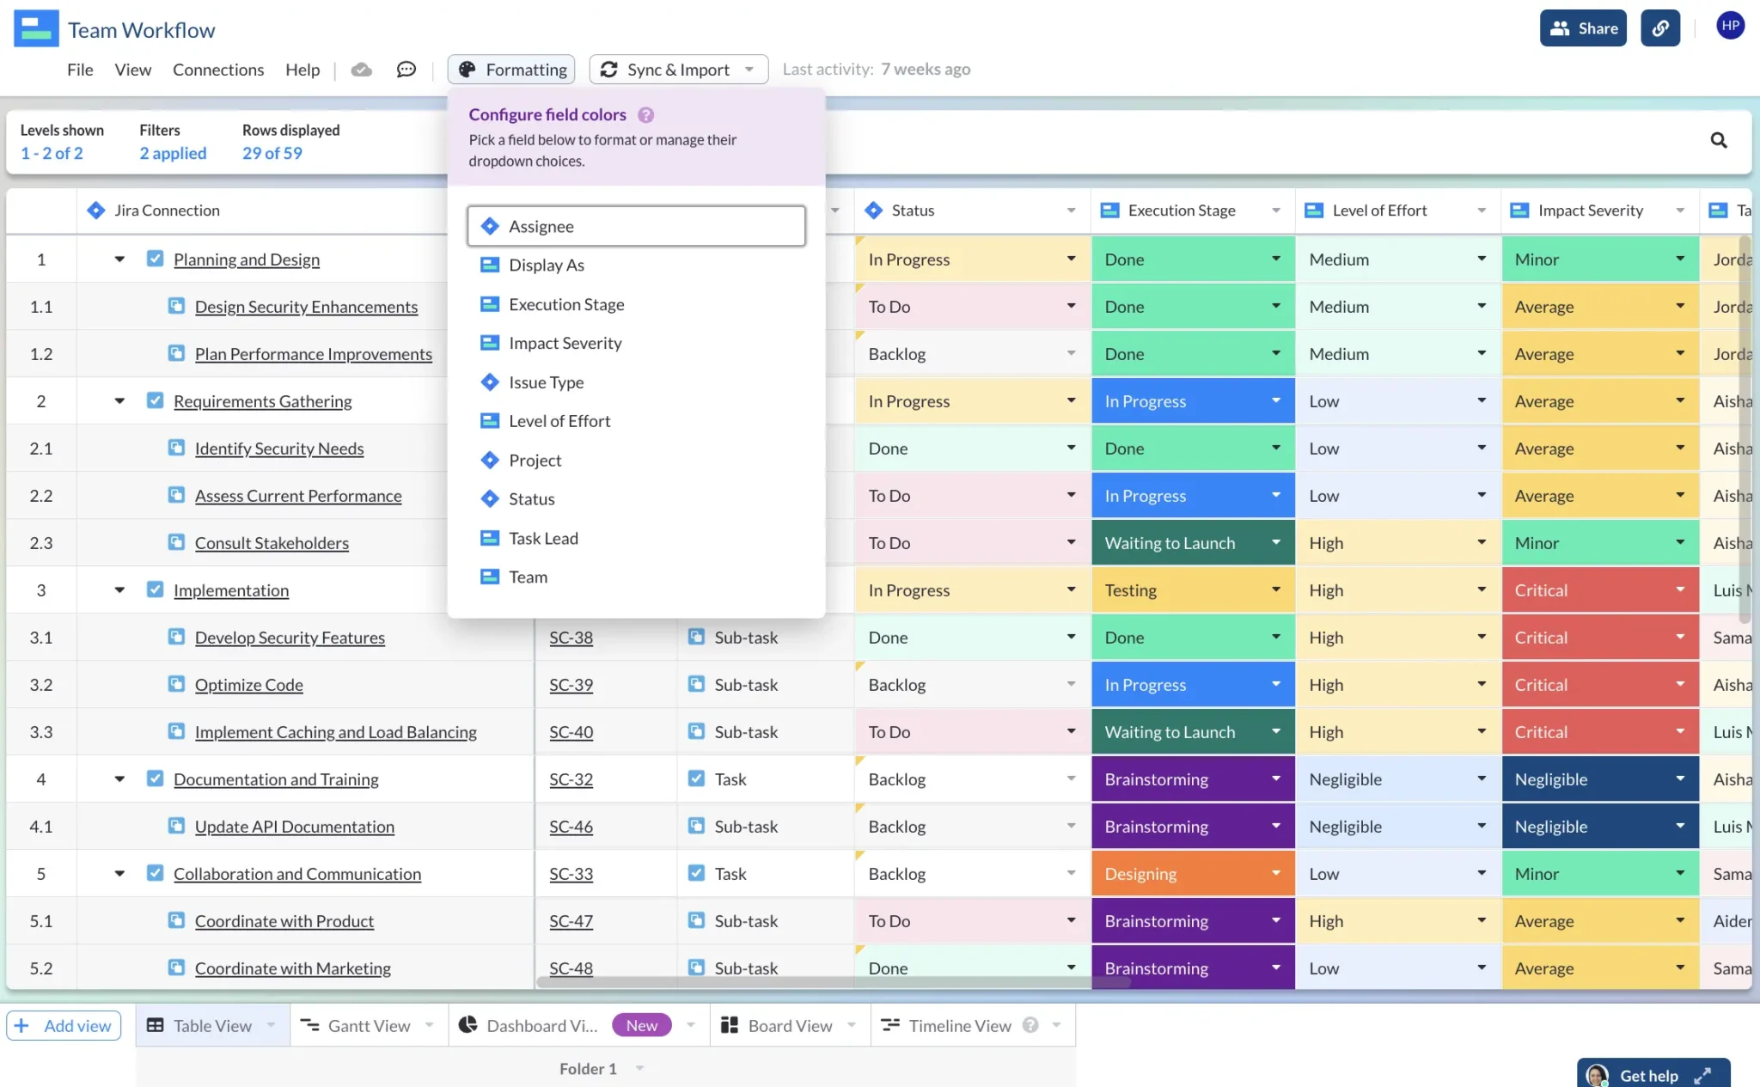Click the Timeline View tab
The image size is (1760, 1087).
pos(959,1025)
